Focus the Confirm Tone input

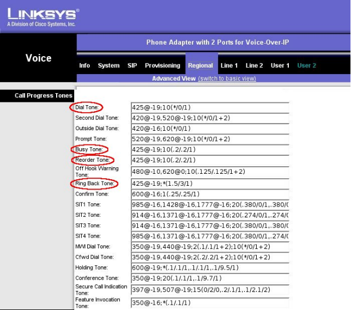tap(210, 194)
